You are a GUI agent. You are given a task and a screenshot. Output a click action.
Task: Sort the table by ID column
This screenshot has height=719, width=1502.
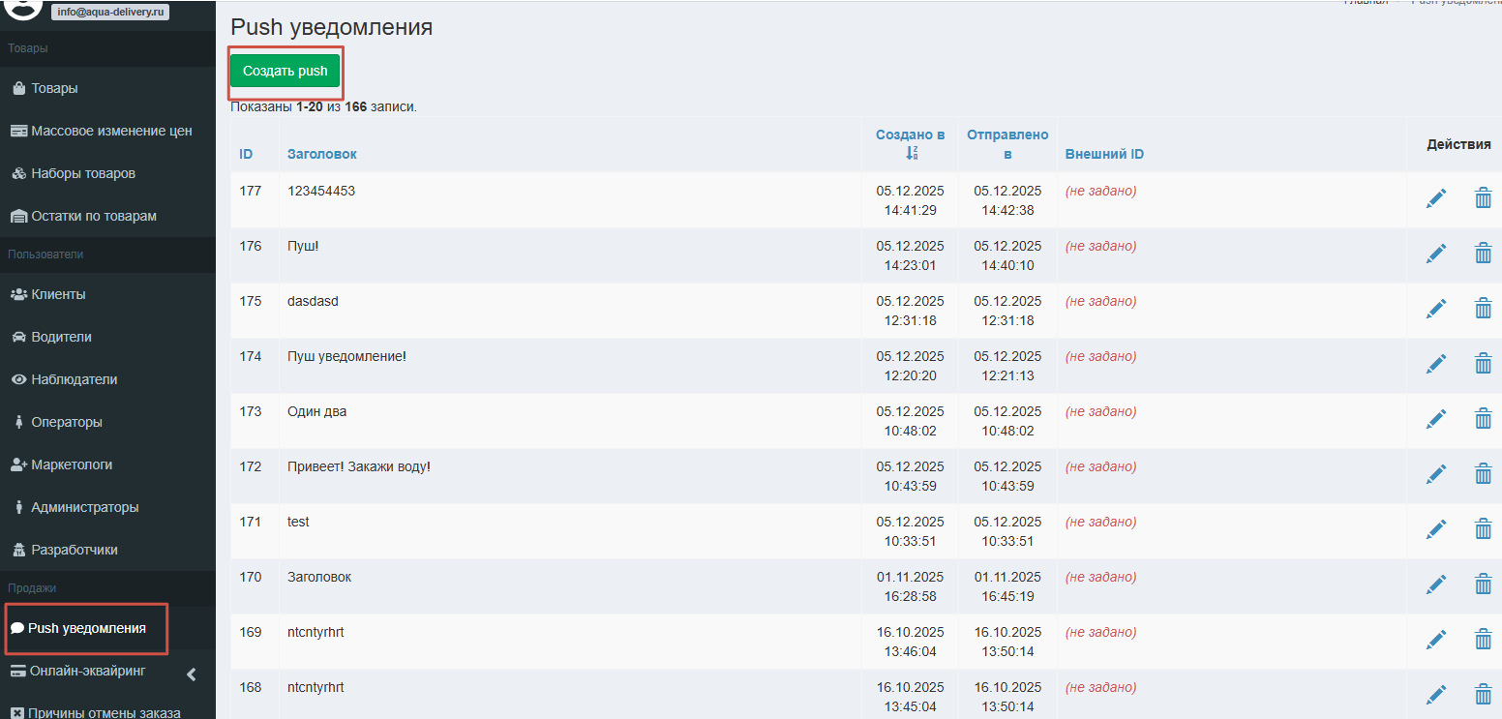[246, 154]
